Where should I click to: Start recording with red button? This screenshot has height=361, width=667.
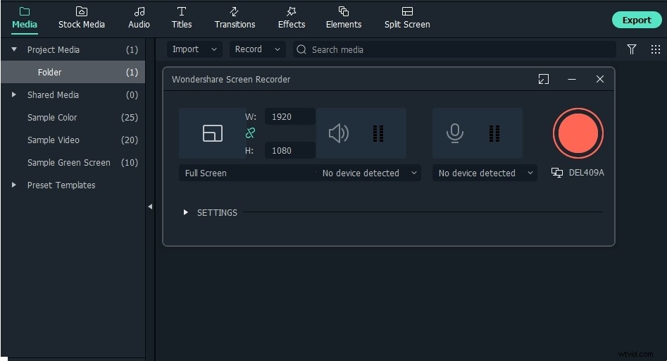tap(578, 133)
